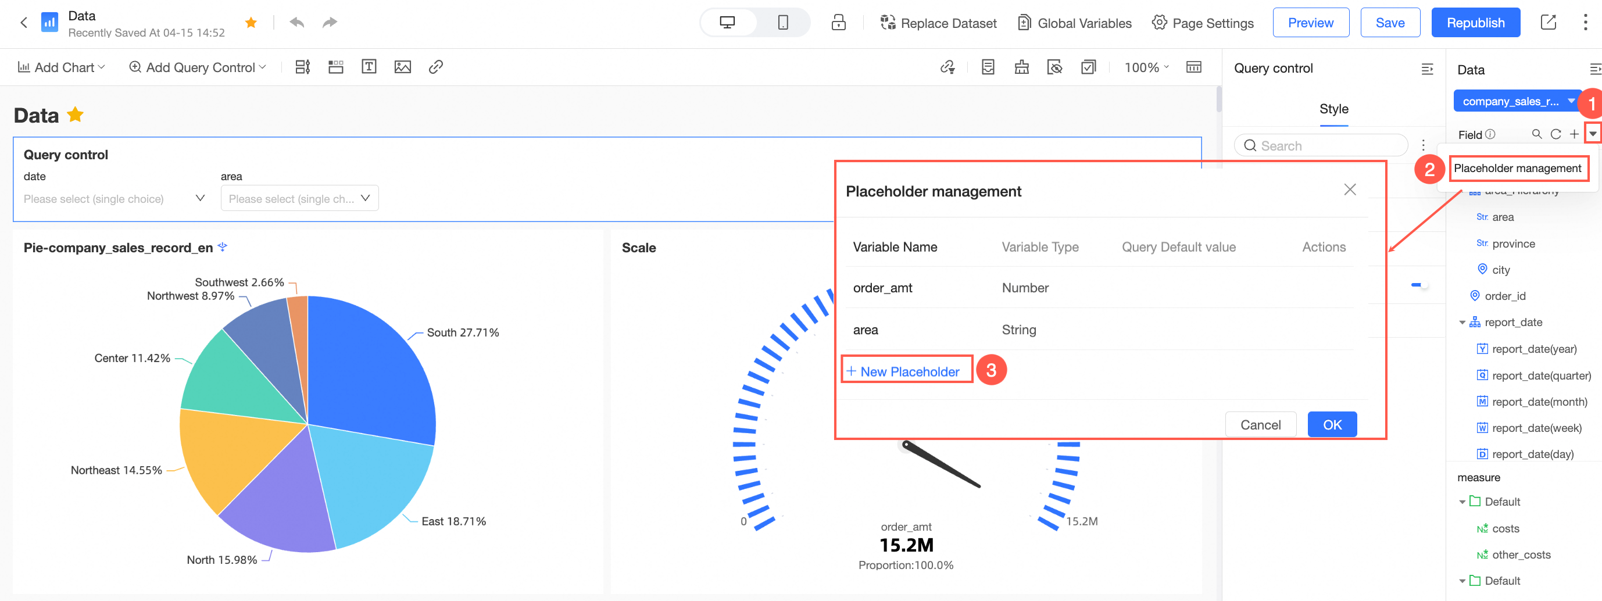Open the linkage settings icon left of zoom
This screenshot has height=601, width=1602.
pos(947,67)
